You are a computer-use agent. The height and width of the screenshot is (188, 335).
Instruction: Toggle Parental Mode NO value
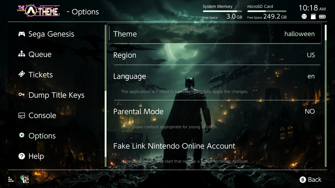click(310, 111)
